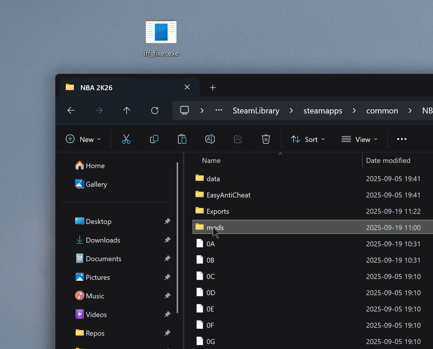Expand the Sort options menu
Image resolution: width=433 pixels, height=349 pixels.
[308, 139]
